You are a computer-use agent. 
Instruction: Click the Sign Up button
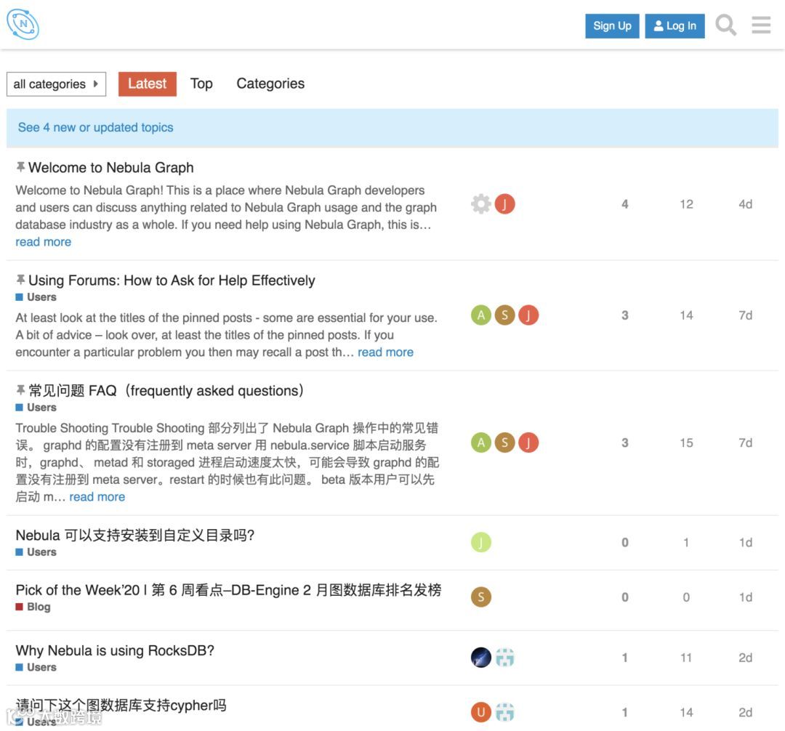[x=612, y=26]
